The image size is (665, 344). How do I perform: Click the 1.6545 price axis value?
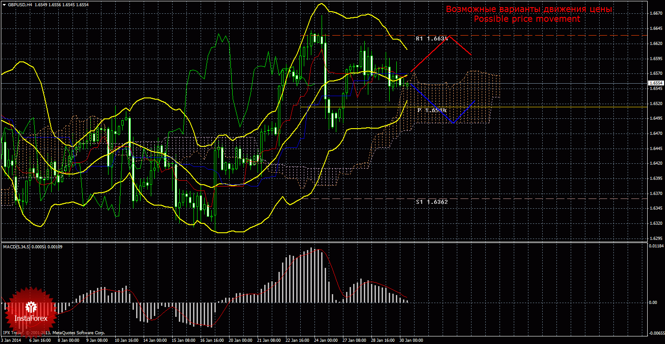[656, 89]
